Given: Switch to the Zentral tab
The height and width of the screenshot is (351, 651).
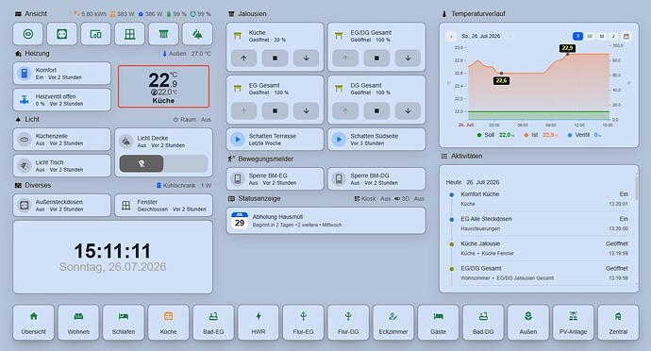Looking at the screenshot, I should [x=618, y=323].
